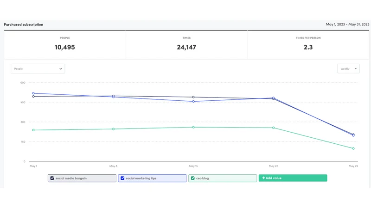Image resolution: width=371 pixels, height=208 pixels.
Task: Click the 150 y-axis label
Action: click(23, 142)
